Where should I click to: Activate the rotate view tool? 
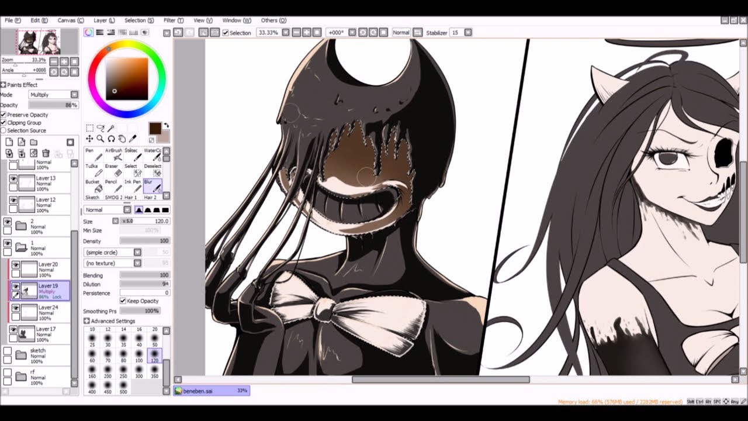[x=111, y=139]
